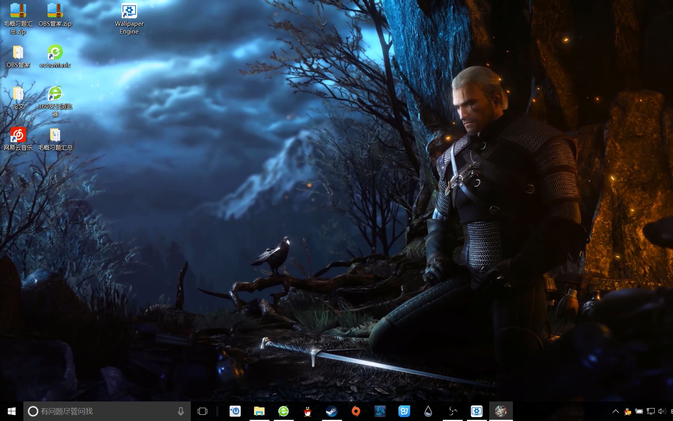673x421 pixels.
Task: Open the water drop app on taskbar
Action: (x=428, y=411)
